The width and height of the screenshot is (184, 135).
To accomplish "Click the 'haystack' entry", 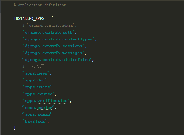I will pyautogui.click(x=34, y=121).
